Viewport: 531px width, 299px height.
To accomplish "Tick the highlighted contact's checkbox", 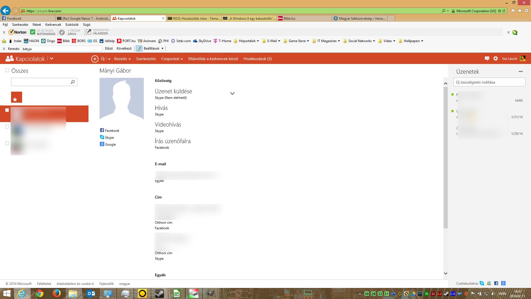I will point(7,110).
